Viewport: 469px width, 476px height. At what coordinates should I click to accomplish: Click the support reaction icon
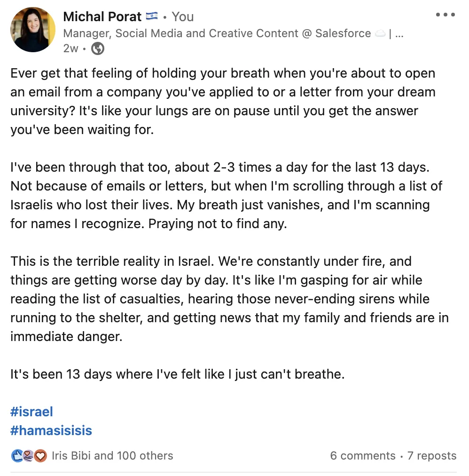pyautogui.click(x=29, y=456)
